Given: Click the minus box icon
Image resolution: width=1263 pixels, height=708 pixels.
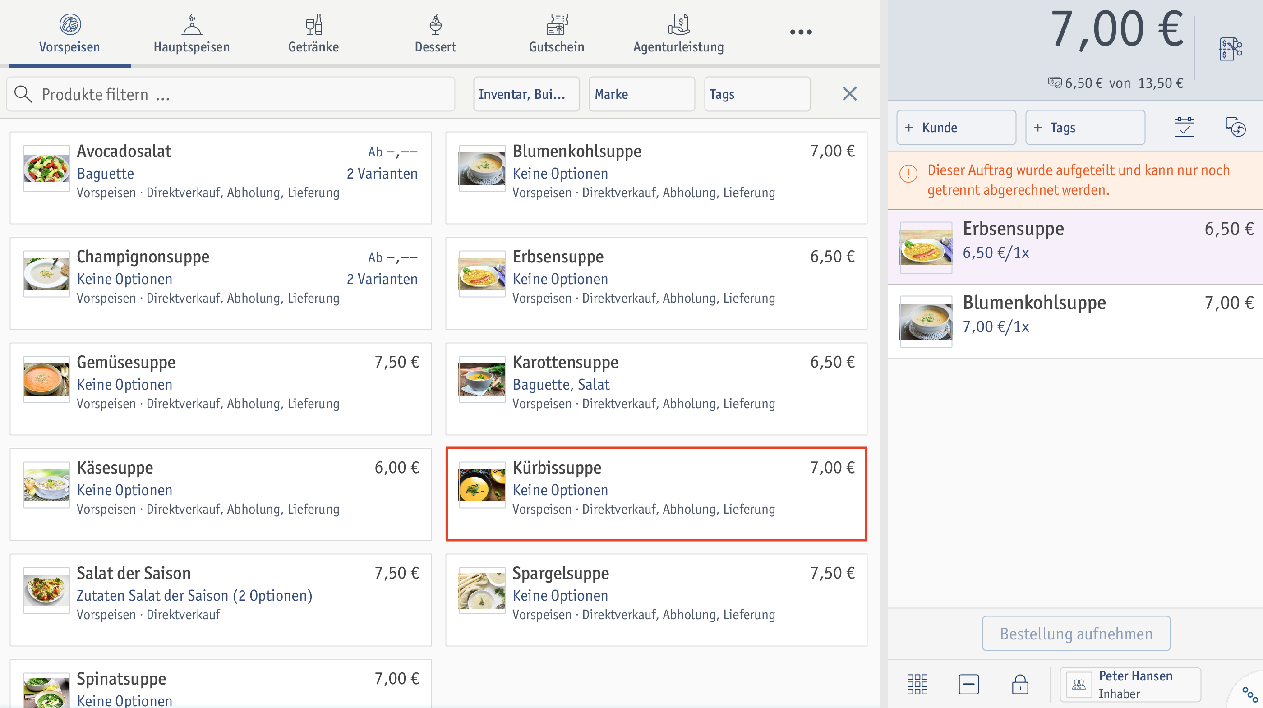Looking at the screenshot, I should tap(968, 684).
